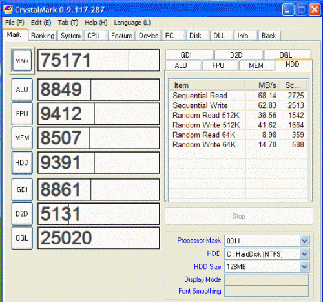This screenshot has height=302, width=323.
Task: Click the Sc... score column header
Action: (x=293, y=85)
